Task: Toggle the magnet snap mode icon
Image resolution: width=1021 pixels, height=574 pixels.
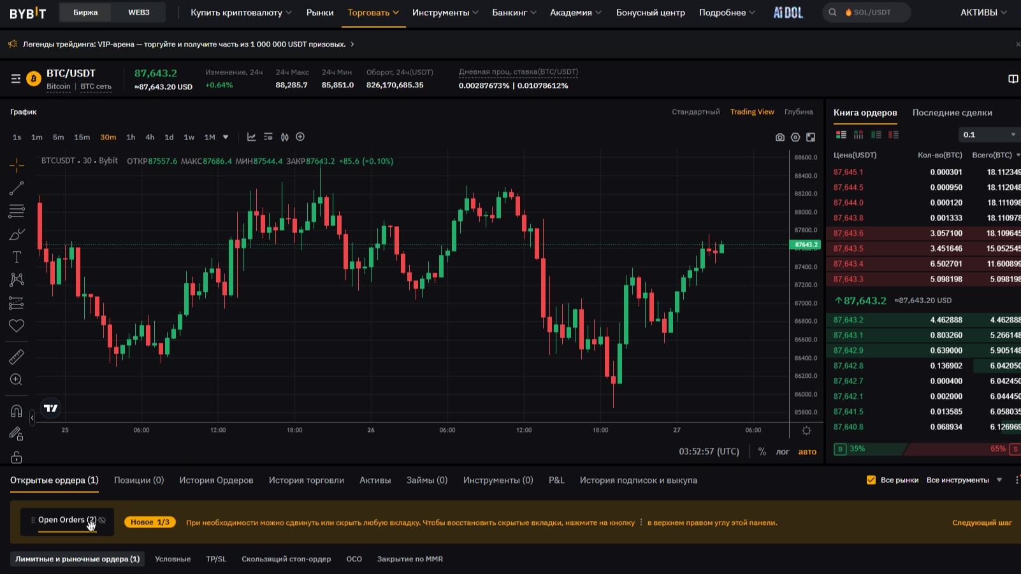Action: coord(17,412)
